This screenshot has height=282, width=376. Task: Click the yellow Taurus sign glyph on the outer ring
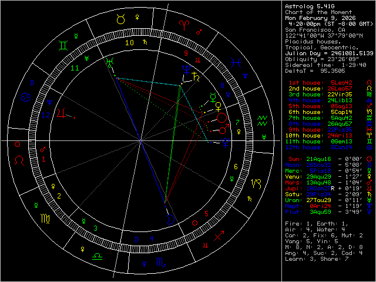click(x=120, y=19)
